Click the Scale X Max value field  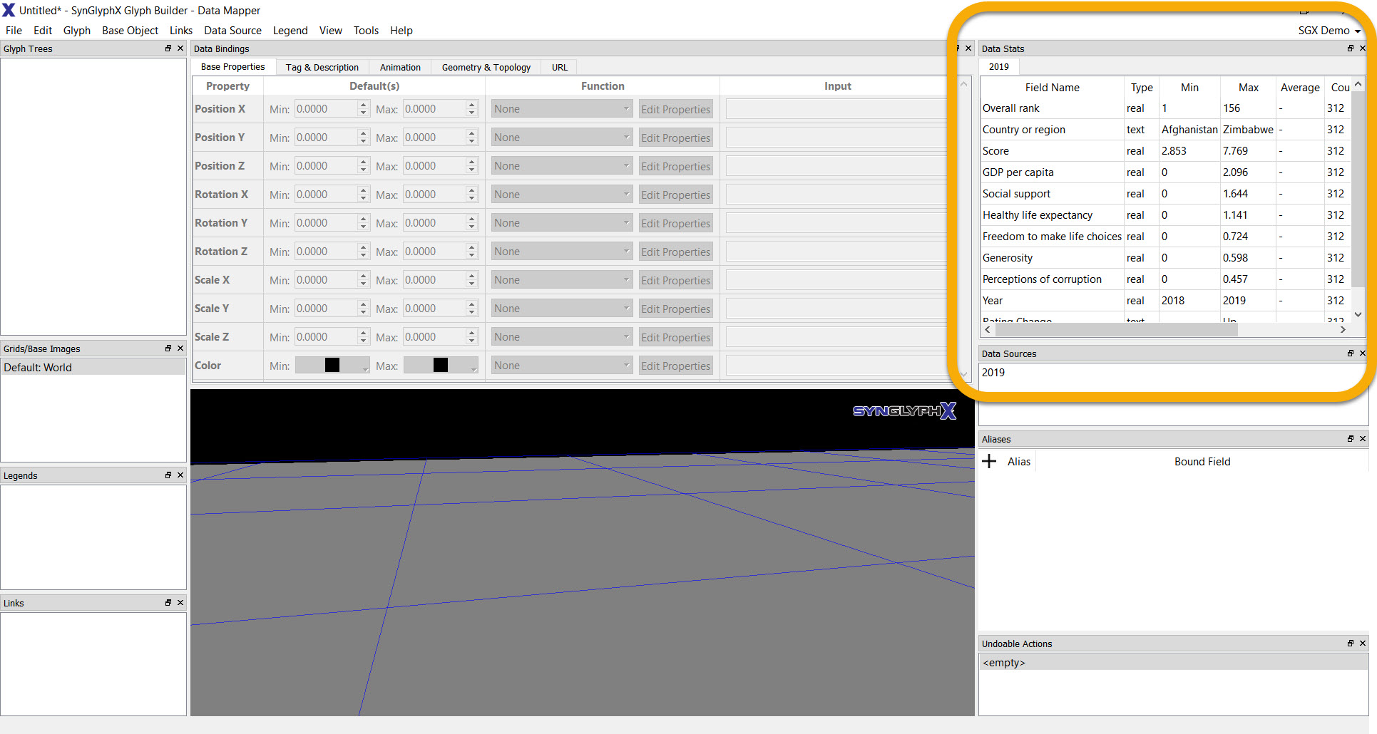click(x=434, y=280)
